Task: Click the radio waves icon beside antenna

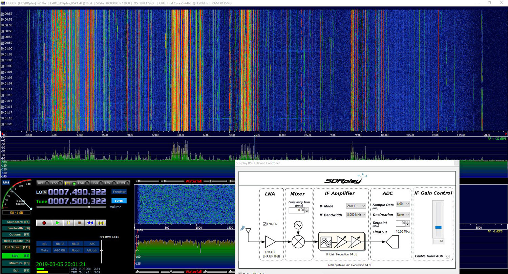Action: pos(242,228)
